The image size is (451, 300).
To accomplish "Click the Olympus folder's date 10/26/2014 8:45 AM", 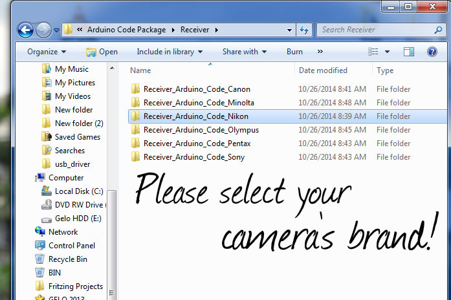I will tap(332, 130).
